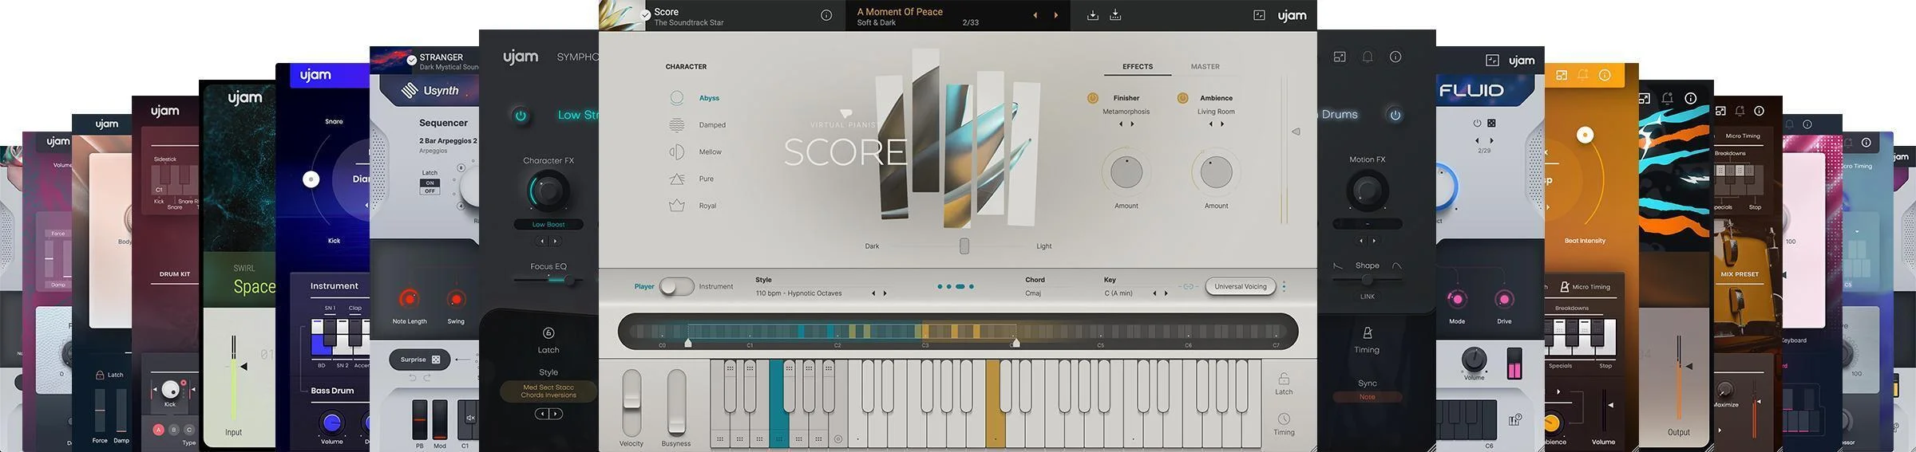Go to next preset after A Moment Of Peace

tap(1056, 15)
